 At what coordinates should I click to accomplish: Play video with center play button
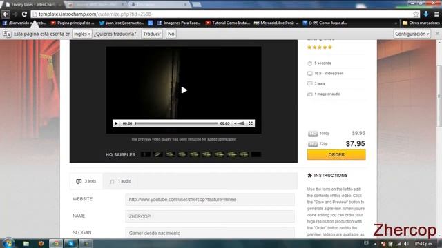point(184,90)
